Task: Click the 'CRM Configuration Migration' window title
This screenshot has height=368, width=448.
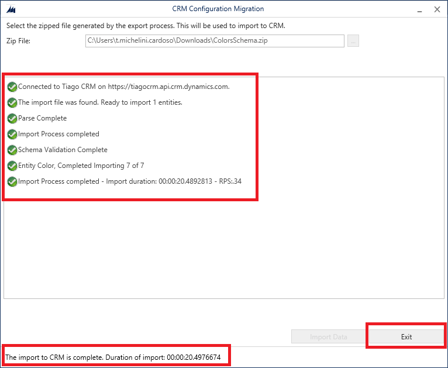Action: (218, 9)
